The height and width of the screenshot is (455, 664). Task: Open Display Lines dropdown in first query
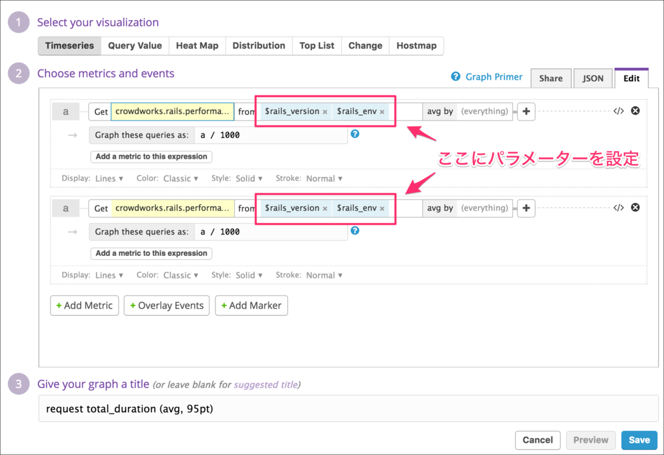pos(109,179)
